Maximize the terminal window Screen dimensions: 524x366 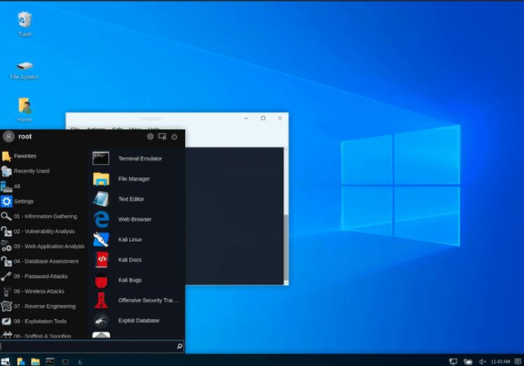[263, 118]
